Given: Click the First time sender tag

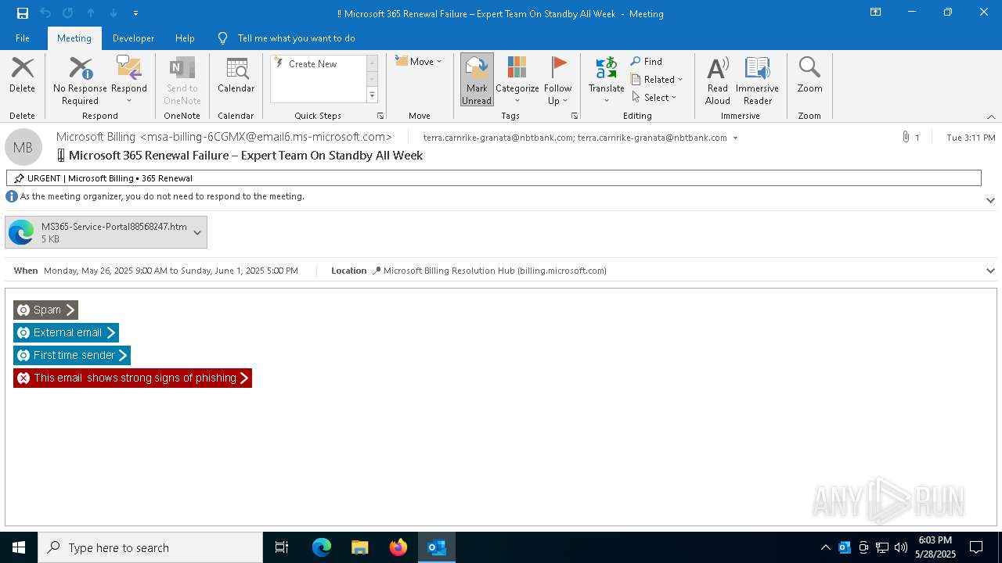Looking at the screenshot, I should (72, 355).
